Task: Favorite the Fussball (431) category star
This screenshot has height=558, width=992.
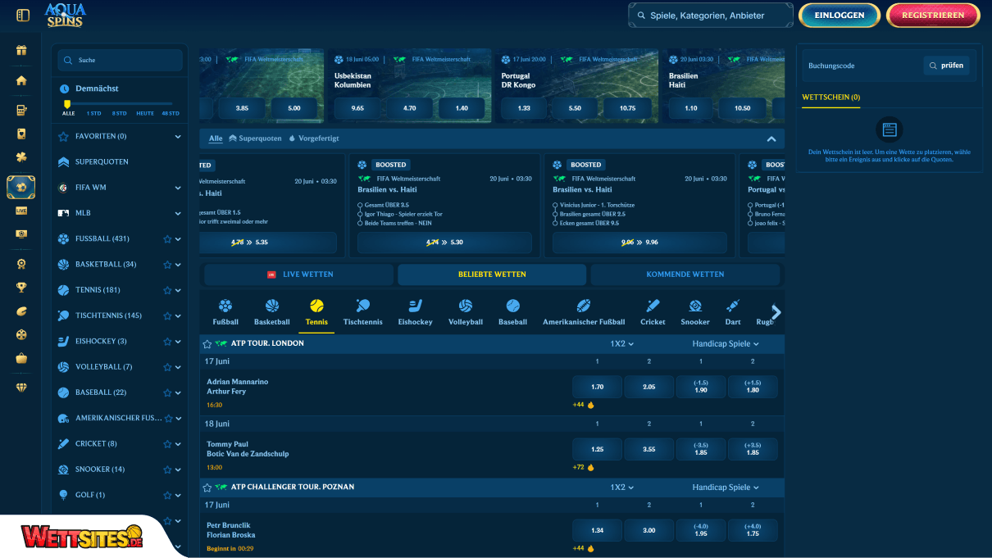Action: (x=167, y=239)
